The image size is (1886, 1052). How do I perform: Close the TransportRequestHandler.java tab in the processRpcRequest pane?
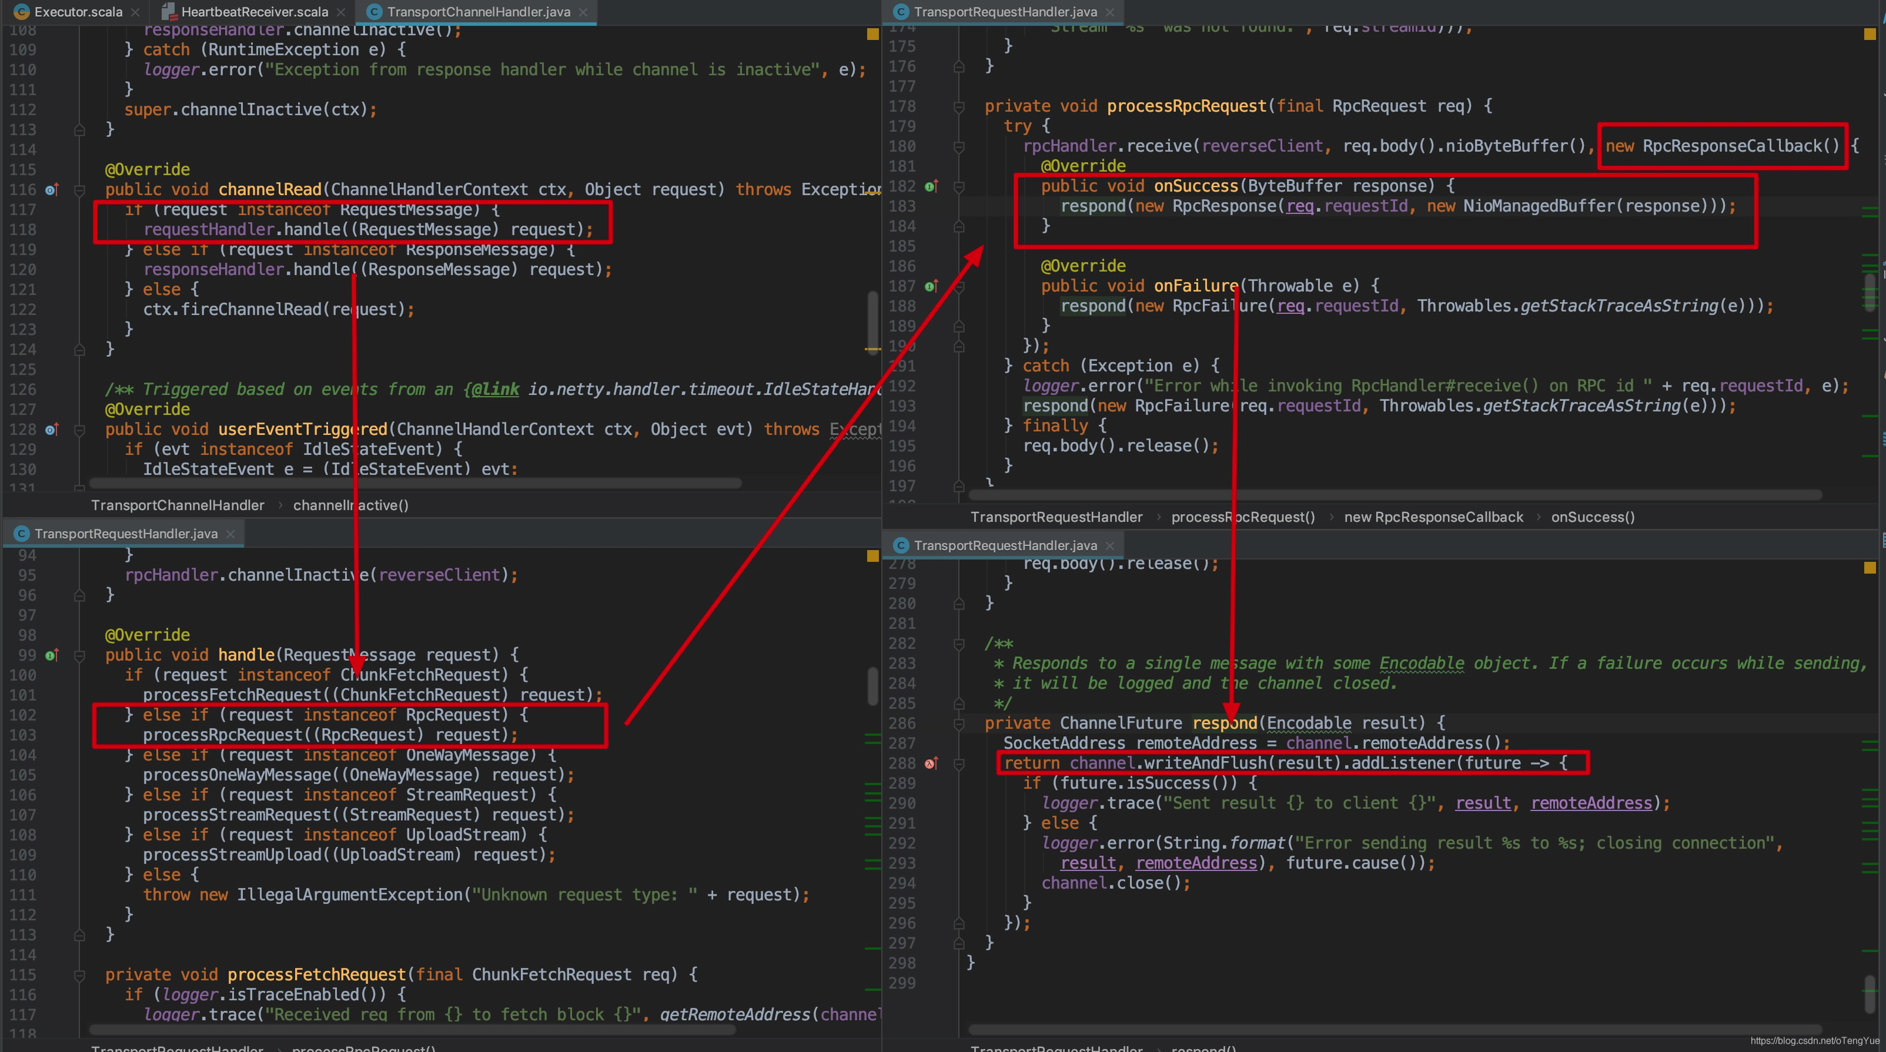[1110, 12]
